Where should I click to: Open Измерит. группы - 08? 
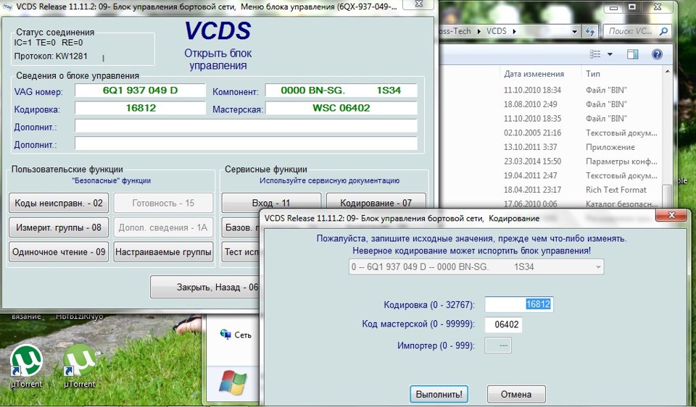tap(59, 227)
